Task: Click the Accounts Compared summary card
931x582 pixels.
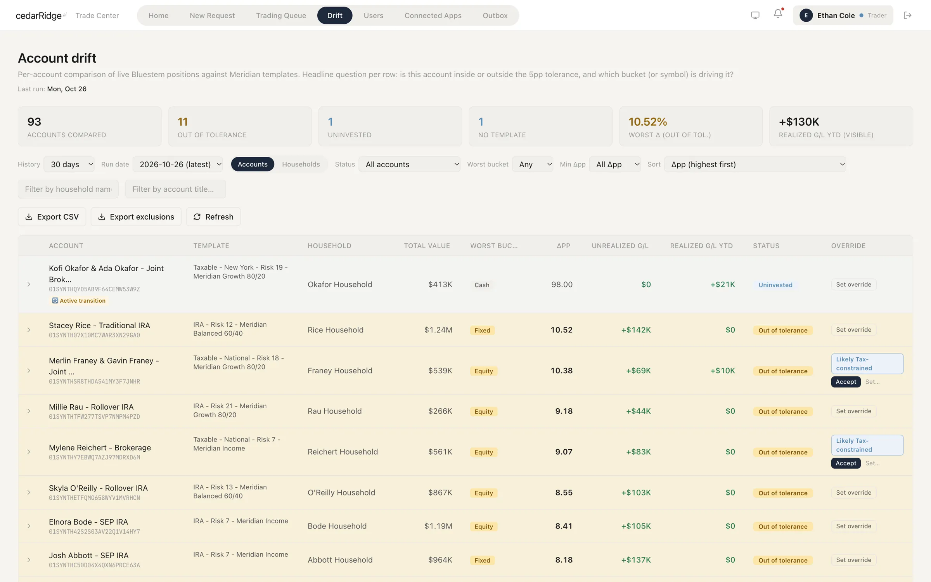Action: (x=90, y=126)
